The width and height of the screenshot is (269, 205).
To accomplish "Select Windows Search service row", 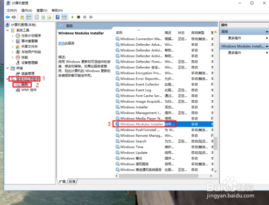I will pos(164,142).
